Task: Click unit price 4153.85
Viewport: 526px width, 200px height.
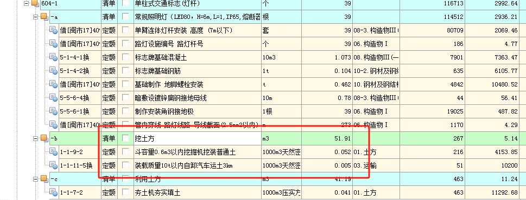Action: coord(506,152)
